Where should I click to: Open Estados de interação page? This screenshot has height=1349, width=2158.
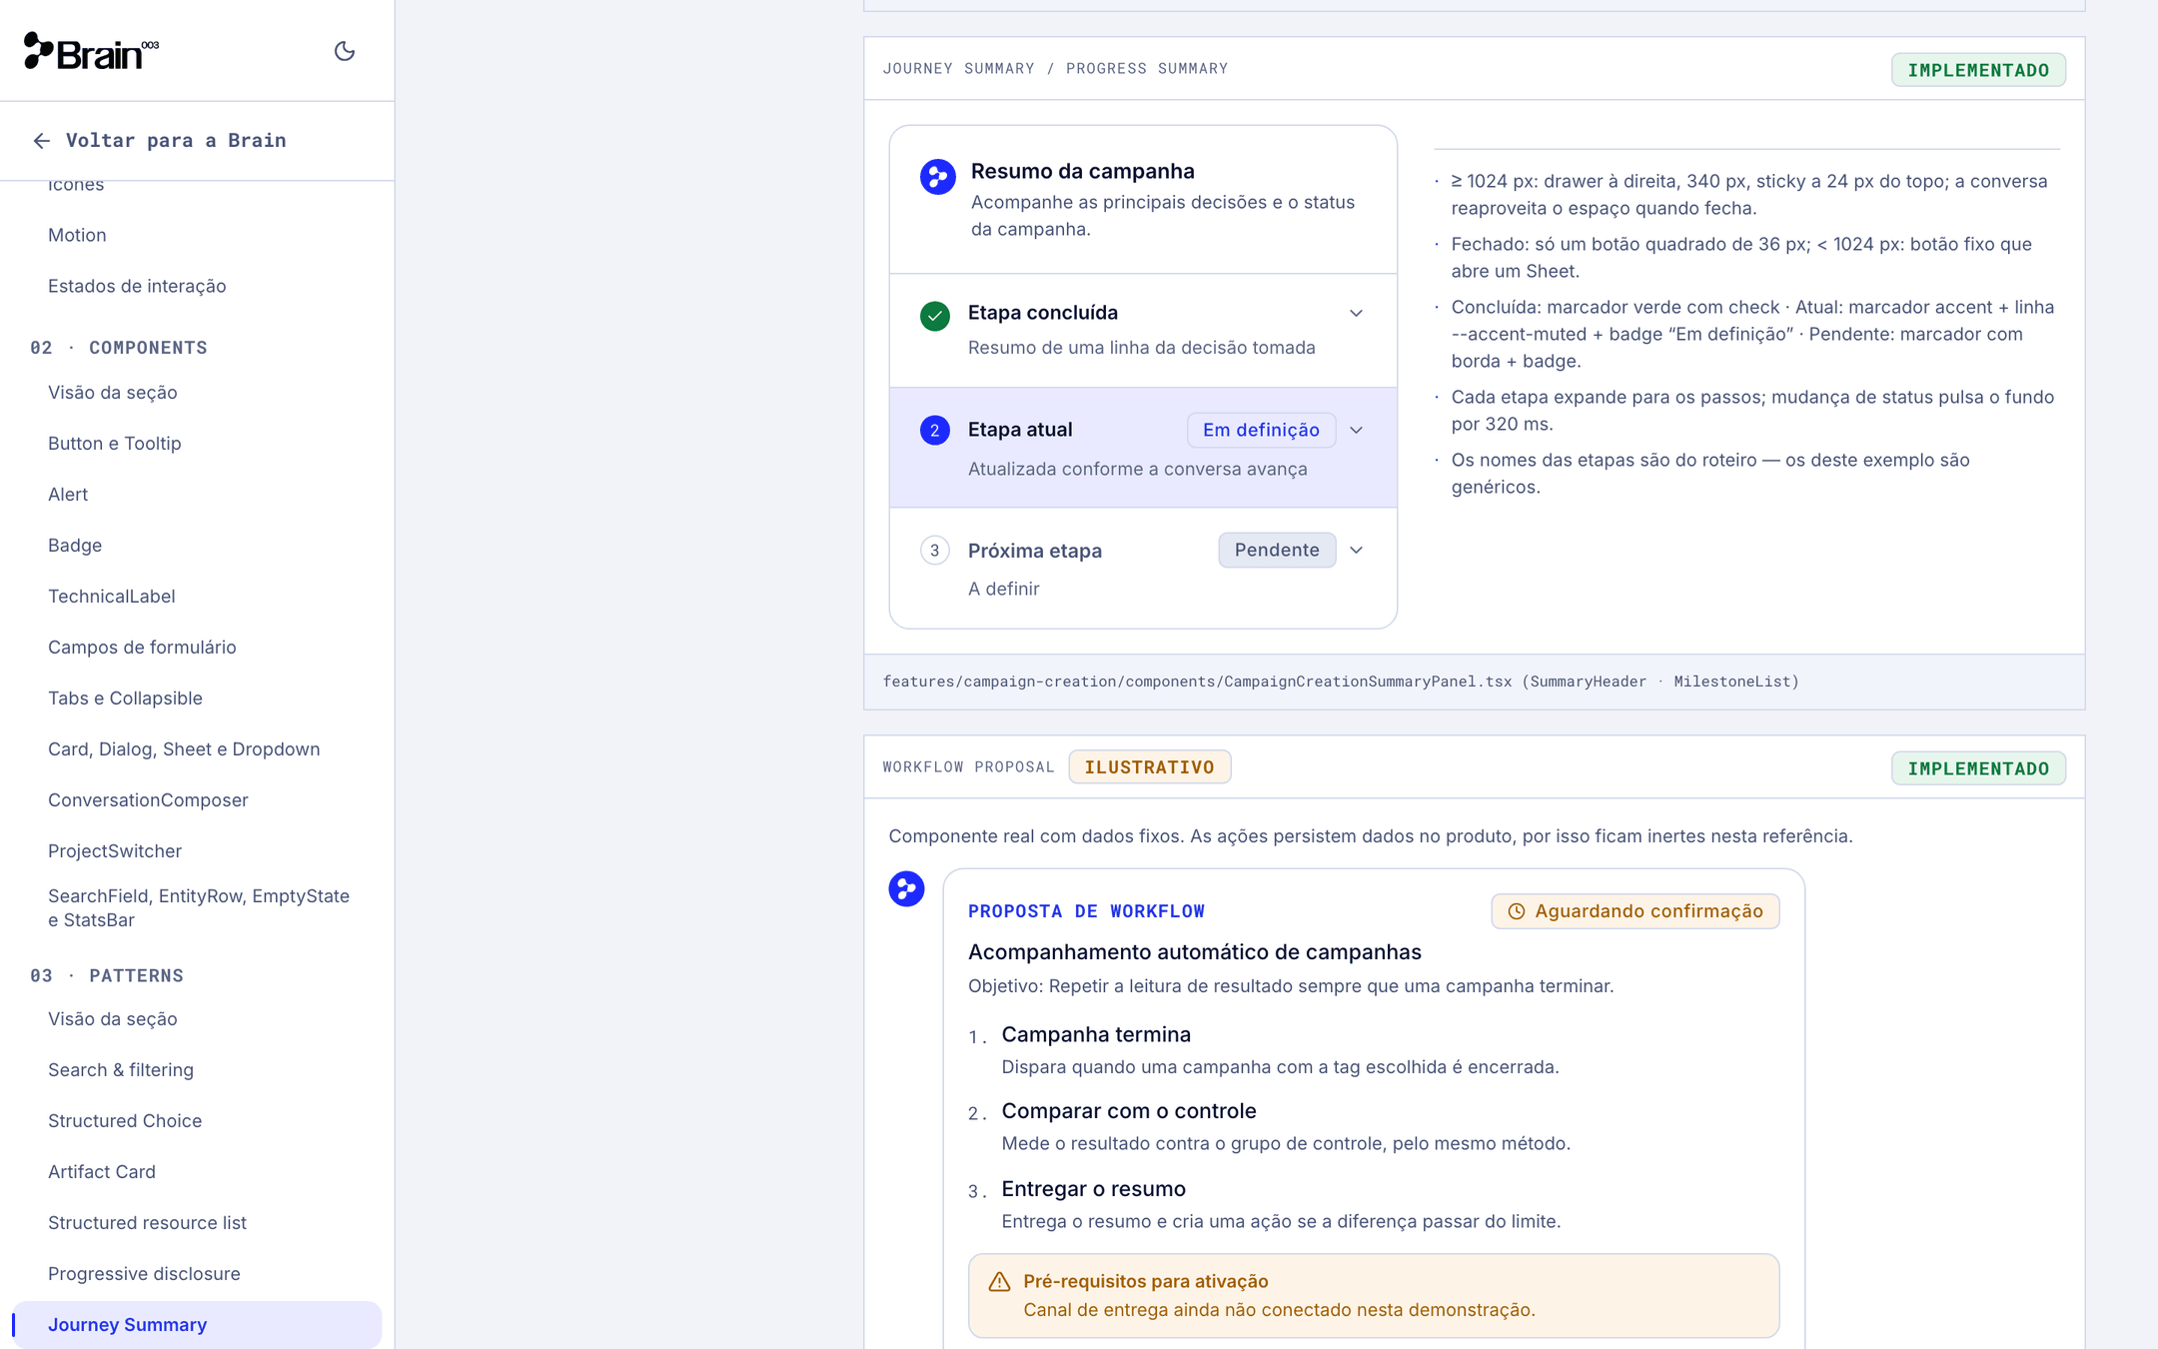click(137, 286)
